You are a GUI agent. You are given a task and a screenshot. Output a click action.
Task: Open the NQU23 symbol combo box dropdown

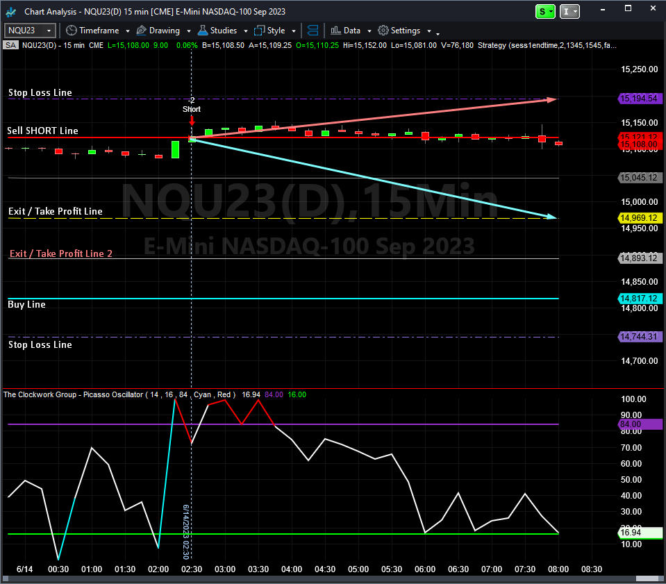49,31
